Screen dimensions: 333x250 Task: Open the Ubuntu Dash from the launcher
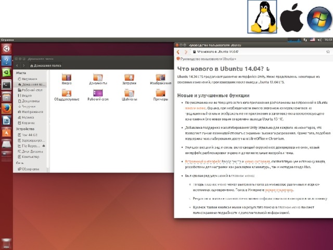point(6,49)
